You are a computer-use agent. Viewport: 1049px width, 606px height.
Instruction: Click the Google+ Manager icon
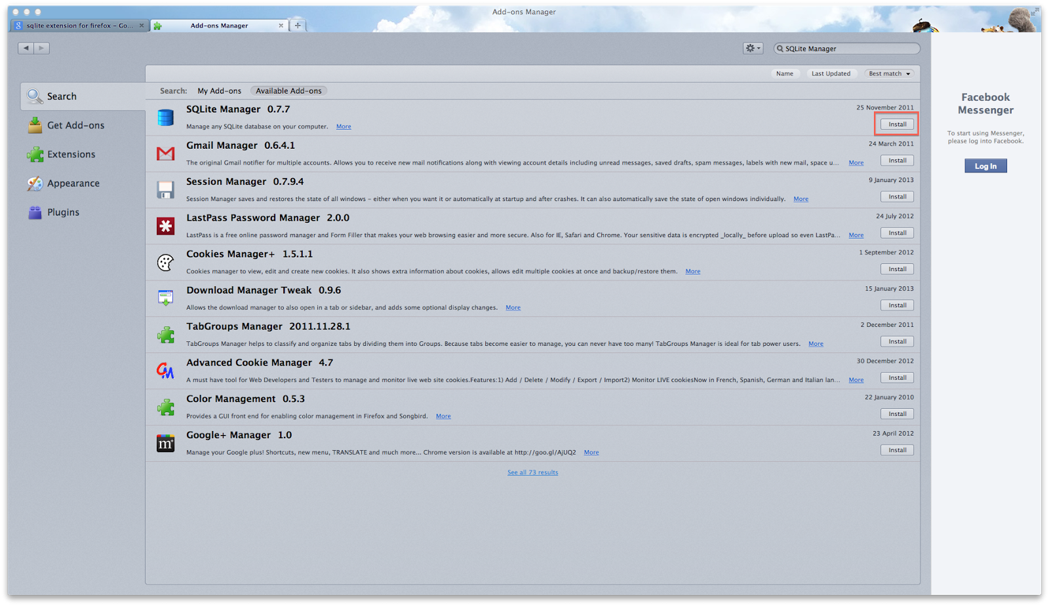tap(165, 444)
